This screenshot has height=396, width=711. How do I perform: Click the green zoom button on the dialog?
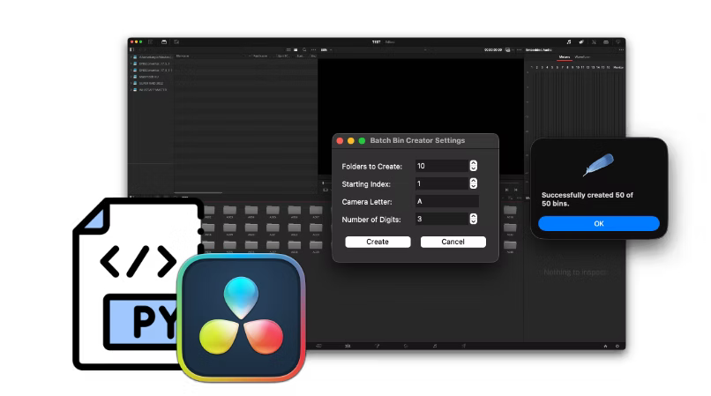coord(362,141)
